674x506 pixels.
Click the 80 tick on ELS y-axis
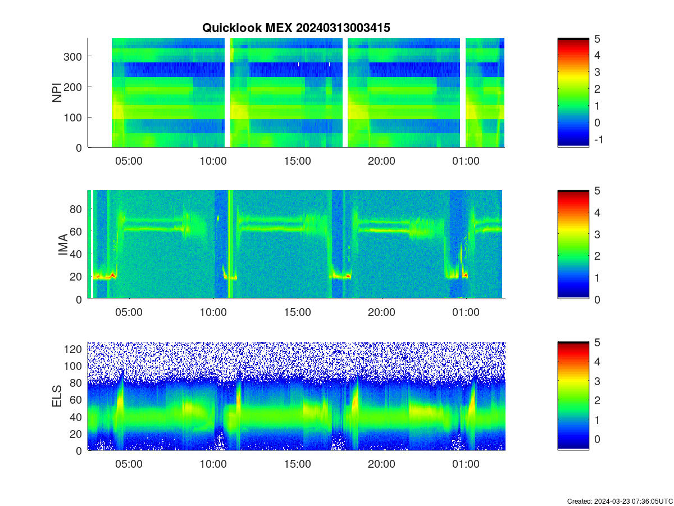76,383
